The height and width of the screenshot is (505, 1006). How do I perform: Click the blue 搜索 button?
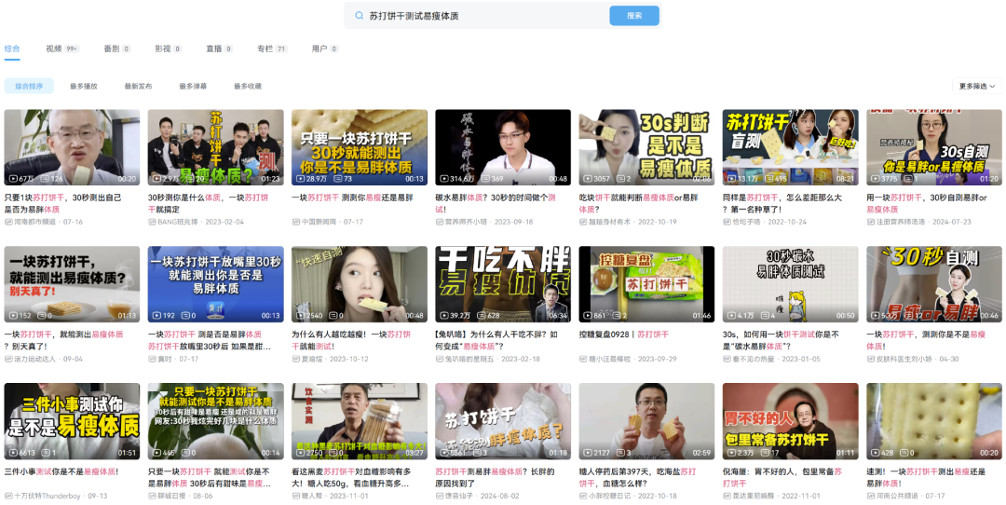click(634, 16)
